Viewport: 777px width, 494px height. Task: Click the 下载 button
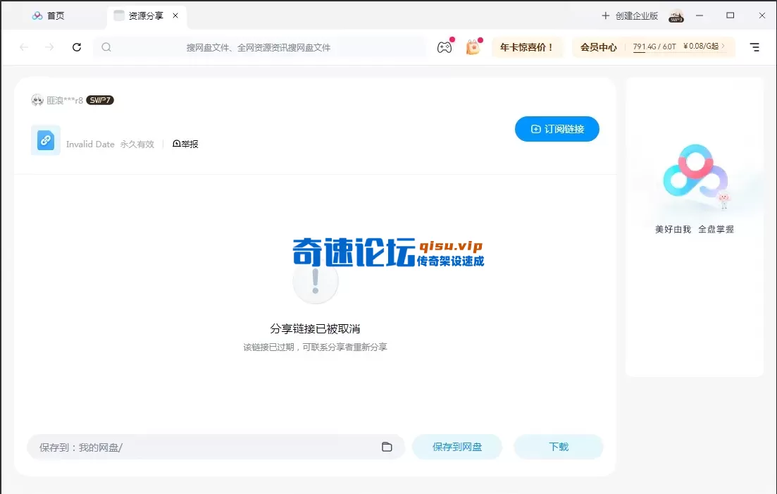[x=558, y=447]
